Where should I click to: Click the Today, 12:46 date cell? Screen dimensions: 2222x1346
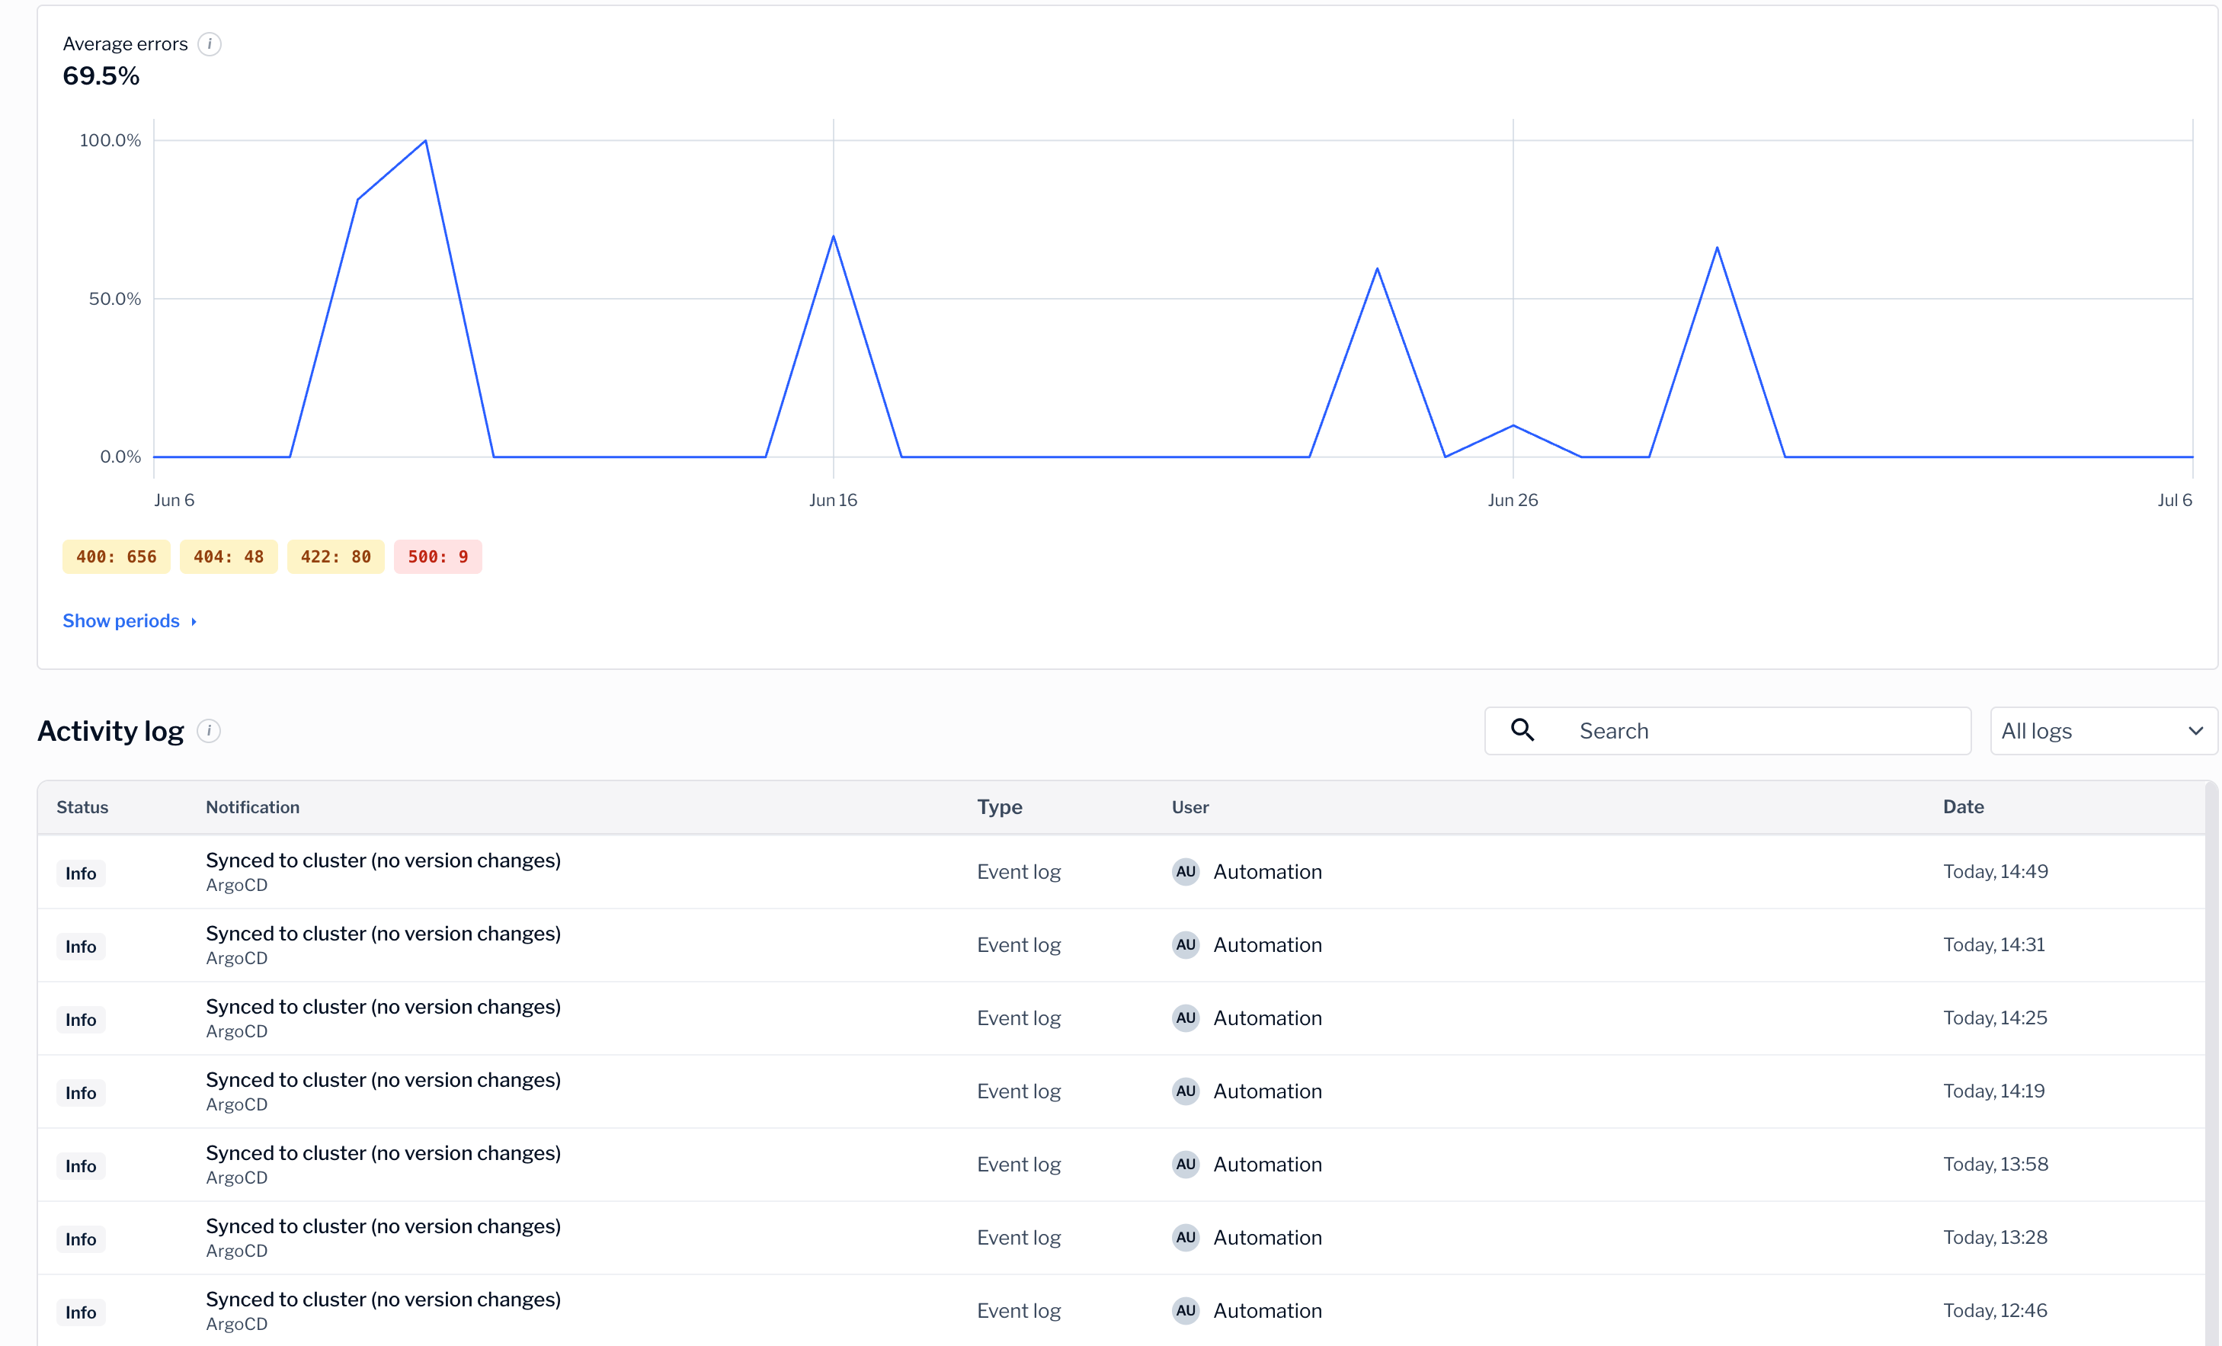[x=1995, y=1310]
